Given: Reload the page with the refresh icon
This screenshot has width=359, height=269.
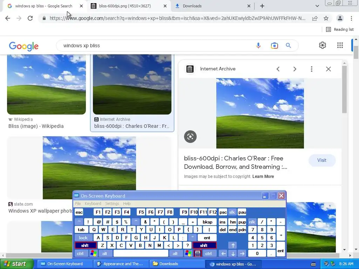Looking at the screenshot, I should pos(30,18).
